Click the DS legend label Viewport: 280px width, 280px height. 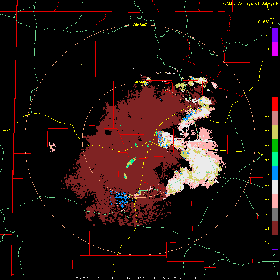coord(267,187)
